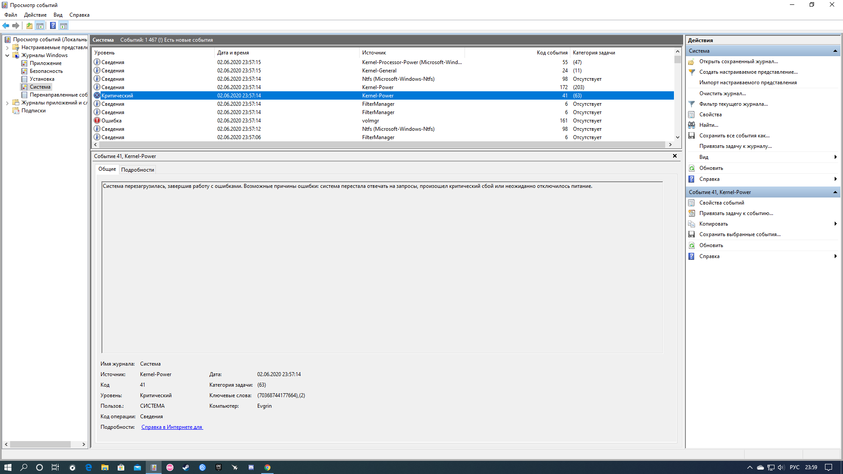Click Найти binoculars icon
The width and height of the screenshot is (843, 474).
coord(692,125)
